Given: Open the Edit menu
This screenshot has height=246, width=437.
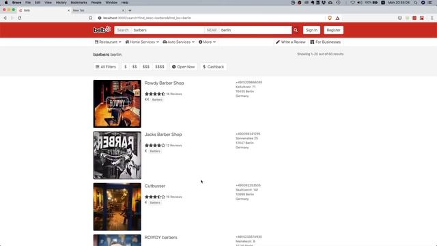Looking at the screenshot, I should tap(38, 3).
